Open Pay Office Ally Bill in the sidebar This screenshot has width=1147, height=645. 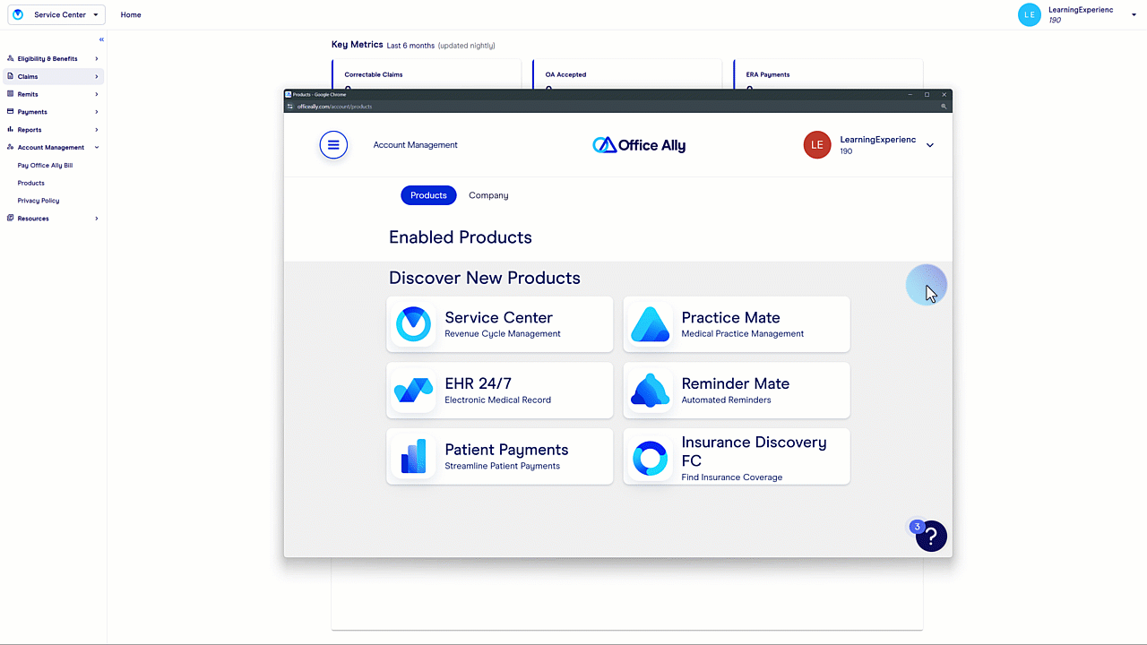[45, 165]
